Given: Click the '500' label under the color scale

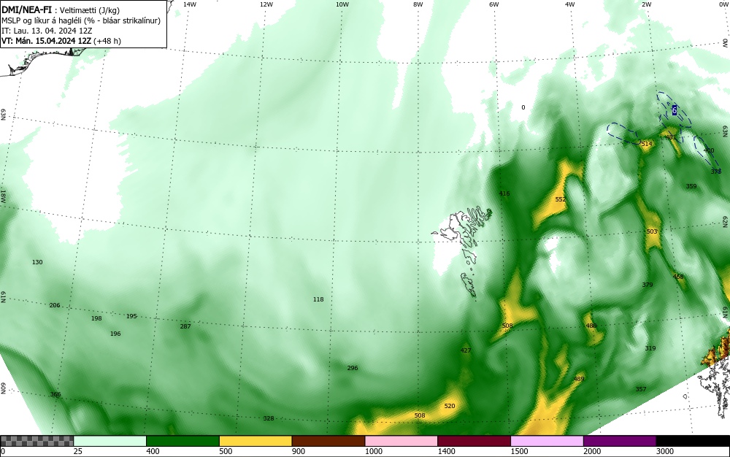Looking at the screenshot, I should tap(226, 451).
